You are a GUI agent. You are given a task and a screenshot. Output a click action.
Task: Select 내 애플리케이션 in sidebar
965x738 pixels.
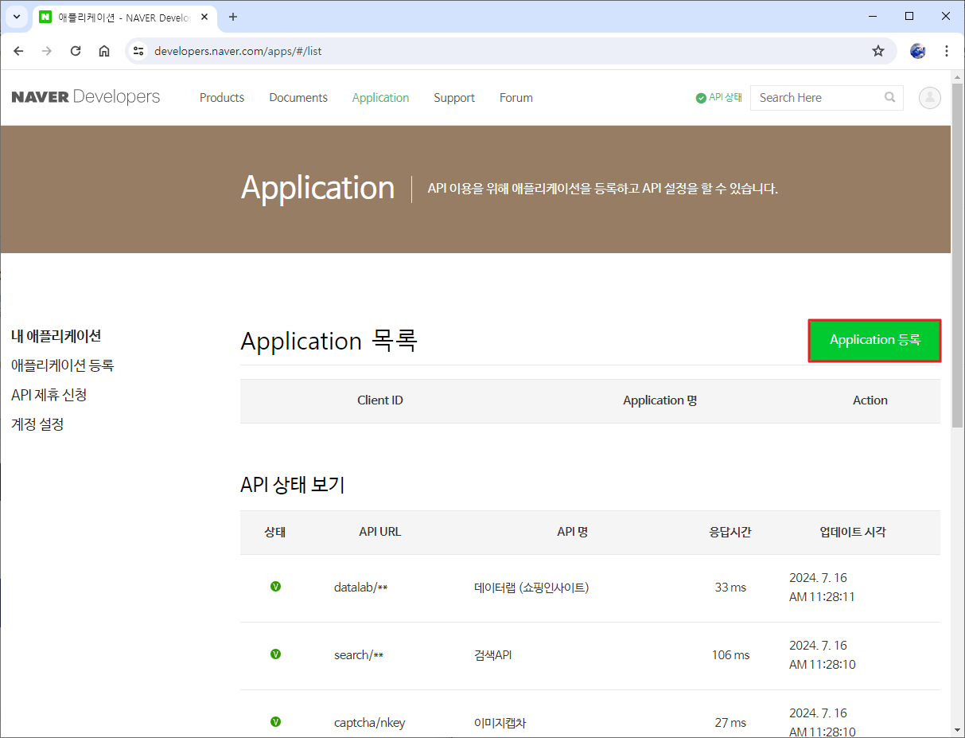56,336
